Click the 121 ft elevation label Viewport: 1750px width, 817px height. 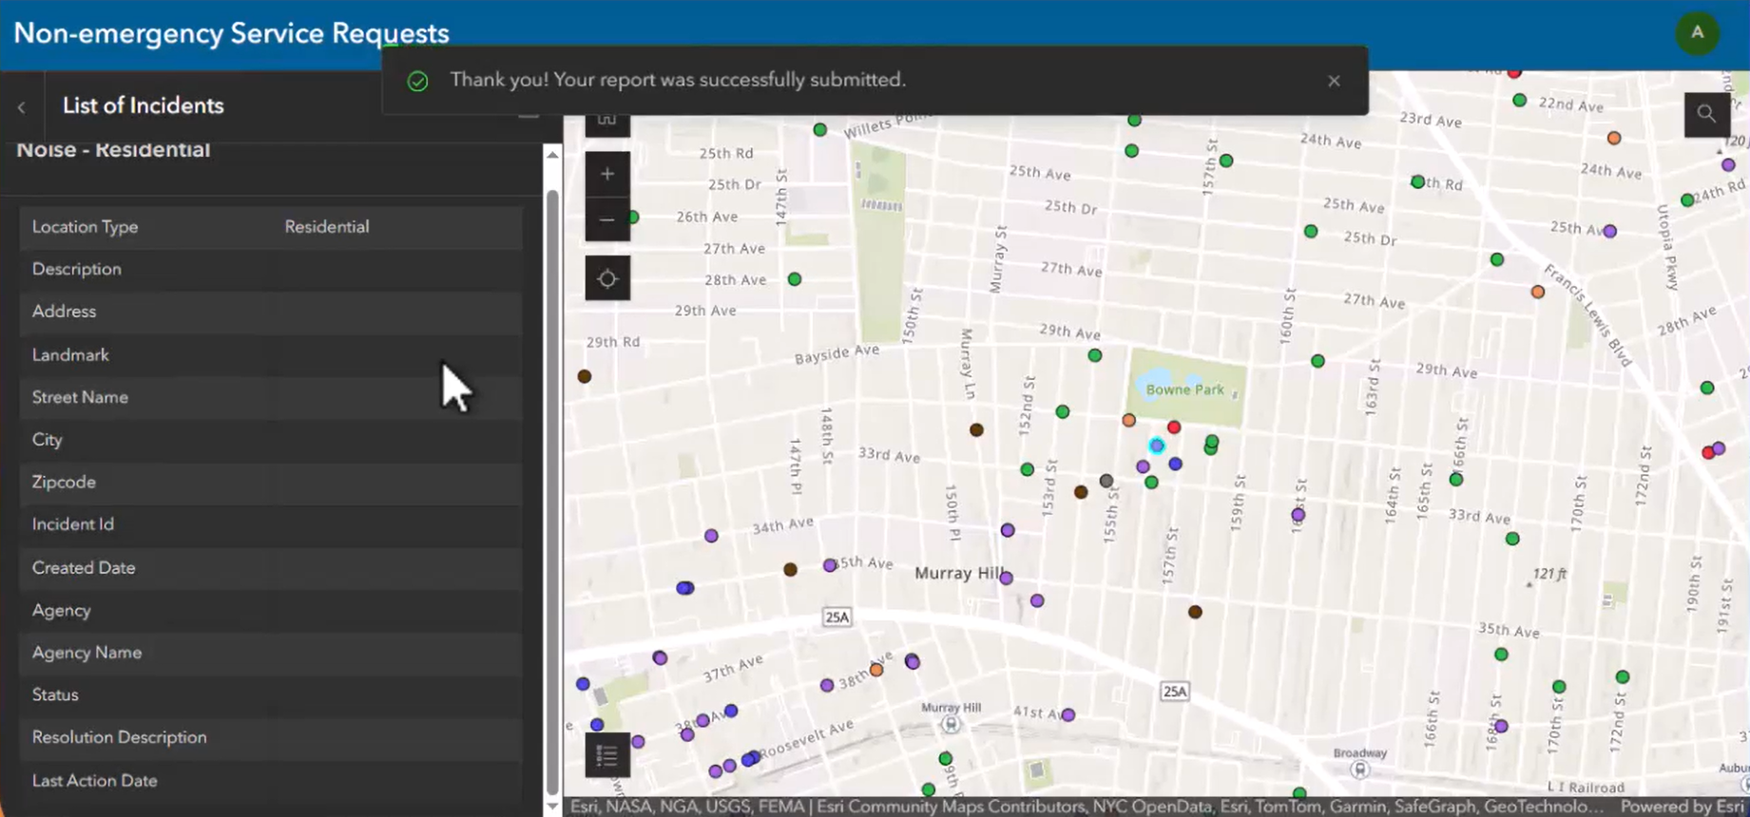(1549, 574)
